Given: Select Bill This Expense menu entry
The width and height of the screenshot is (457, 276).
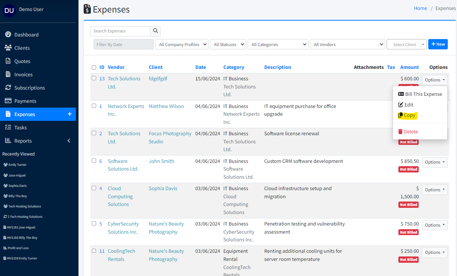Looking at the screenshot, I should tap(420, 94).
